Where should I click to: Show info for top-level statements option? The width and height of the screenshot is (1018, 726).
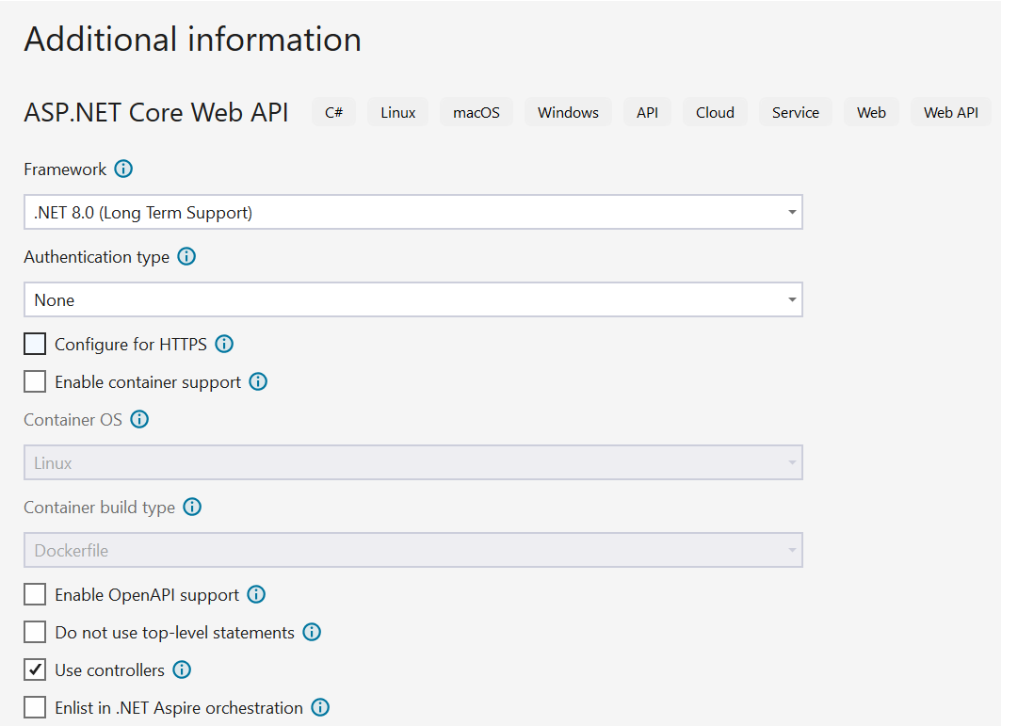(312, 632)
